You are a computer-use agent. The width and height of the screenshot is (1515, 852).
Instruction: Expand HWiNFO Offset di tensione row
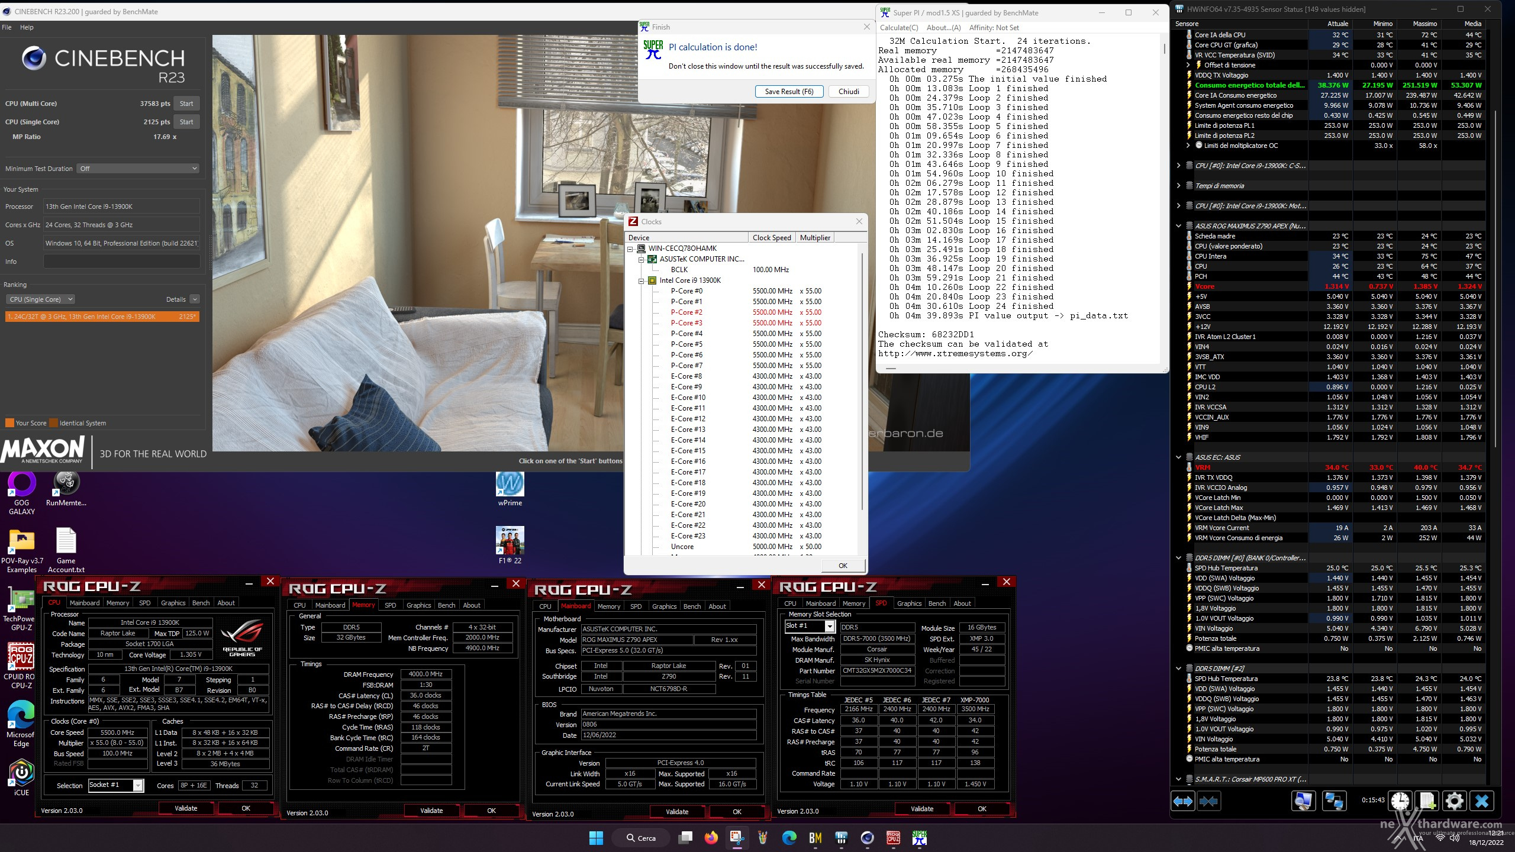(1188, 65)
